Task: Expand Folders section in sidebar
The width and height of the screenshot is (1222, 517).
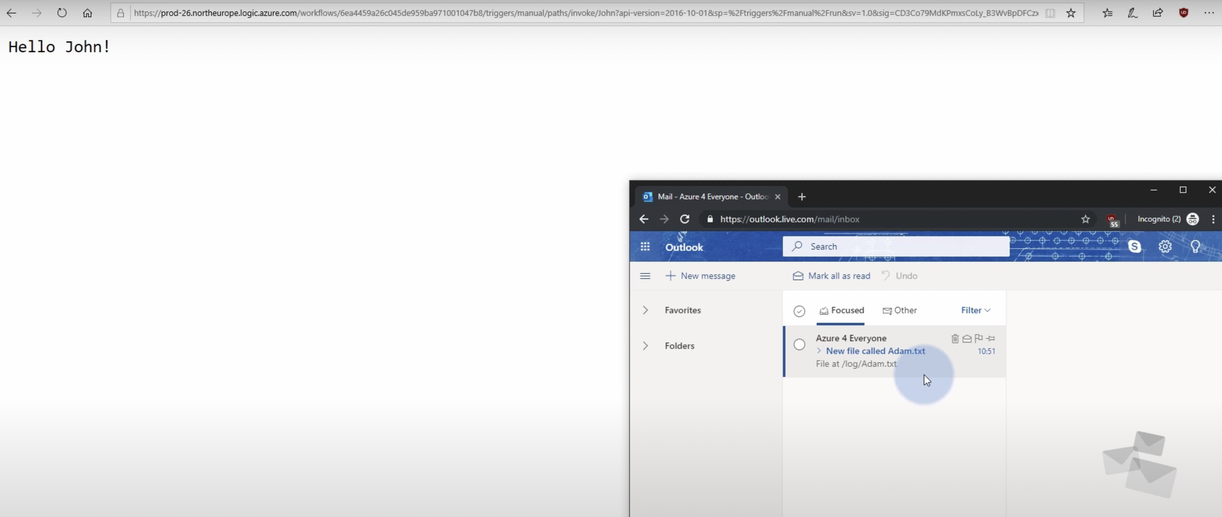Action: (645, 346)
